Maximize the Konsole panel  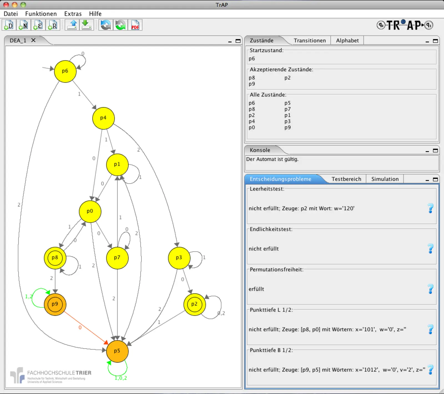click(x=435, y=150)
